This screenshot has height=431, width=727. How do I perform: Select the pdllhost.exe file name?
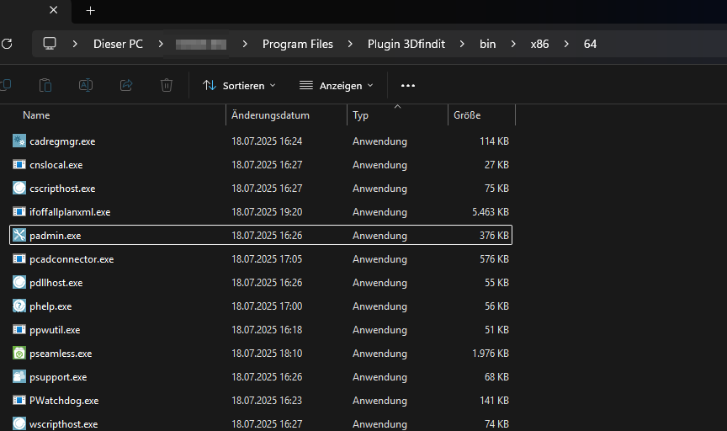(x=56, y=283)
